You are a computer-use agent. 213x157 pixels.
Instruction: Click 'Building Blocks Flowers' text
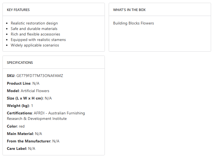(133, 23)
